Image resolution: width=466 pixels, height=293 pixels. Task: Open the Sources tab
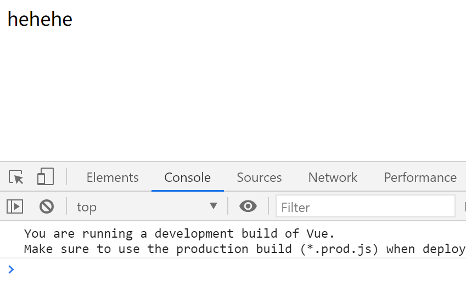(259, 177)
